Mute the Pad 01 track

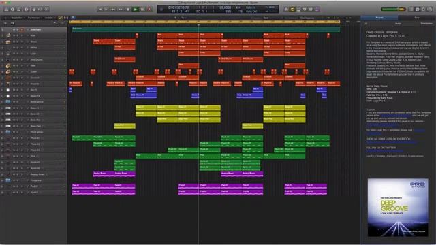click(14, 186)
